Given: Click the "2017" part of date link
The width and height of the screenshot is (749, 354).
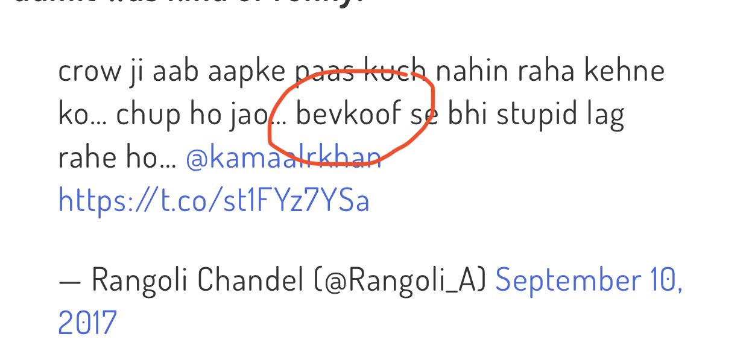Looking at the screenshot, I should (x=87, y=323).
